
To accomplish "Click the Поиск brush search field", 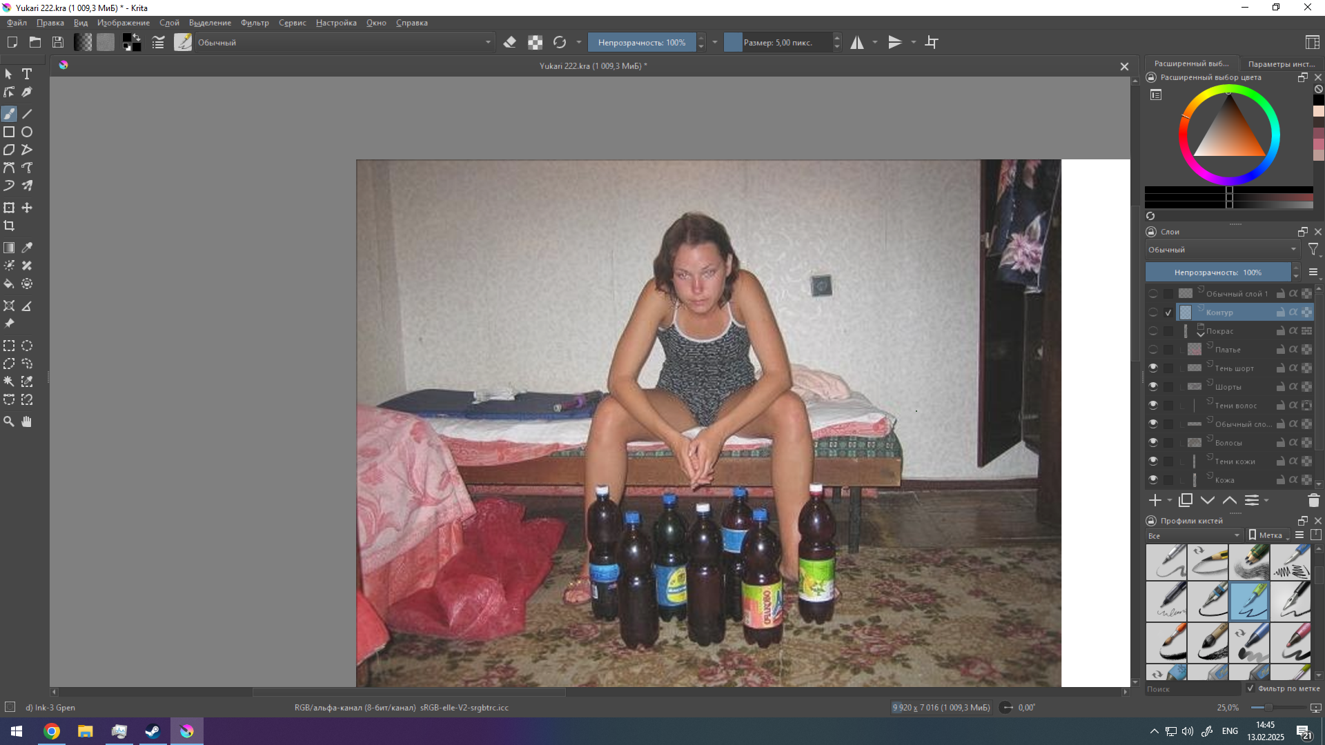I will (1192, 688).
